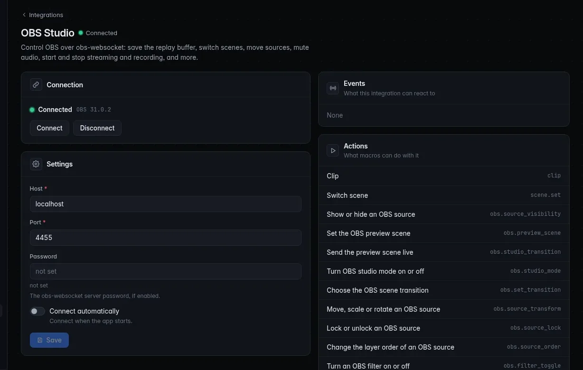Image resolution: width=583 pixels, height=370 pixels.
Task: Focus the Host input field
Action: [165, 204]
